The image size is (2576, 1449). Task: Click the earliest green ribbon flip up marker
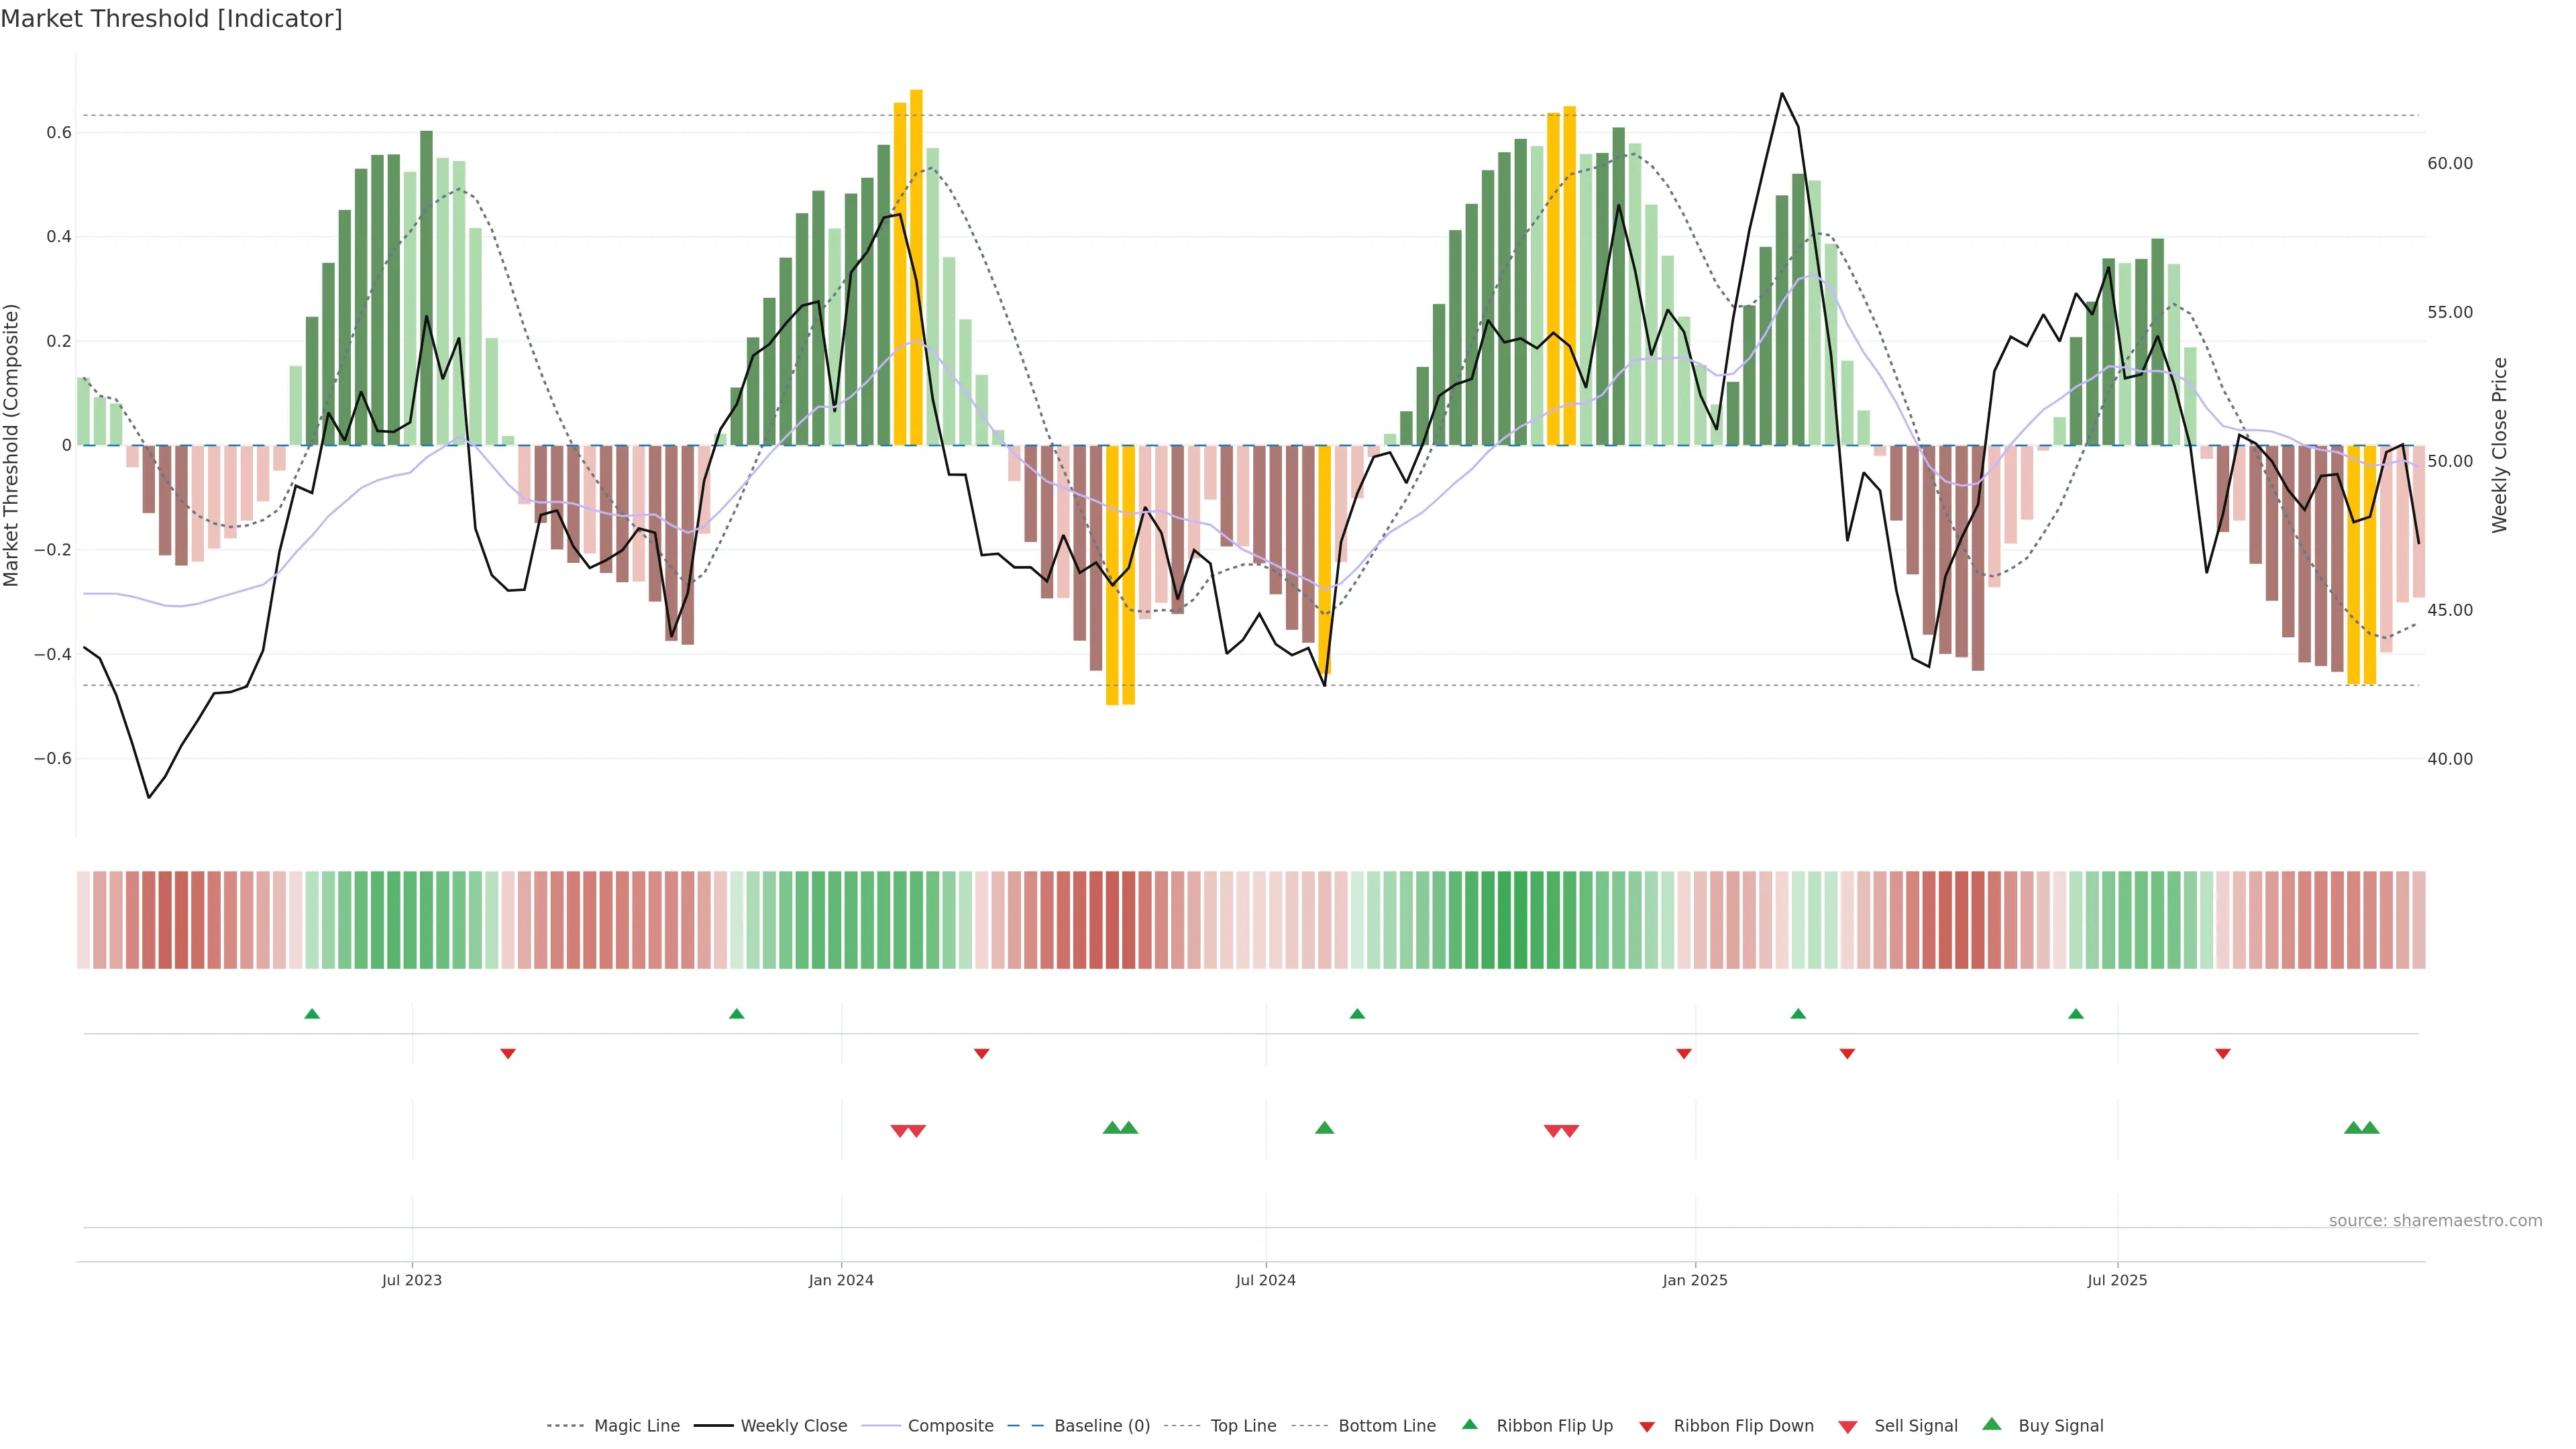312,1014
